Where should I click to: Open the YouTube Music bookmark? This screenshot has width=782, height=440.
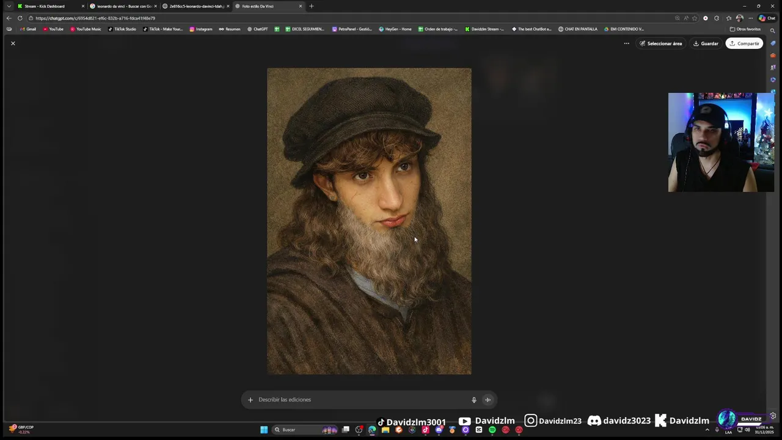86,29
